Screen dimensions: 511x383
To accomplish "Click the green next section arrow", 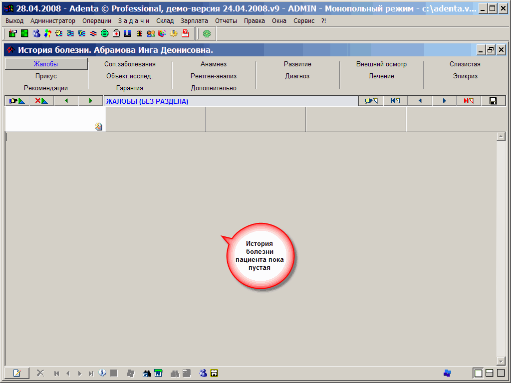I will click(x=90, y=101).
